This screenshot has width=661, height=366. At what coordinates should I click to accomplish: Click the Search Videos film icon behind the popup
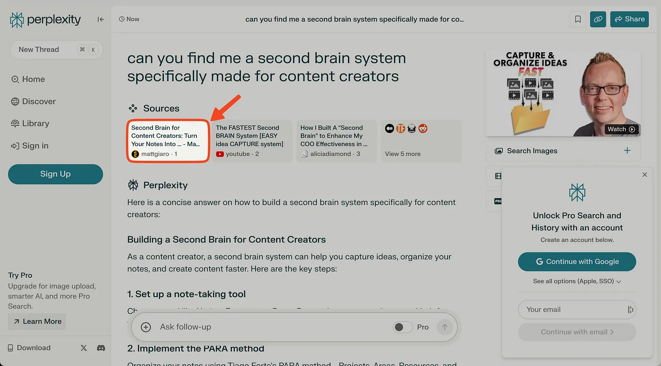[498, 176]
